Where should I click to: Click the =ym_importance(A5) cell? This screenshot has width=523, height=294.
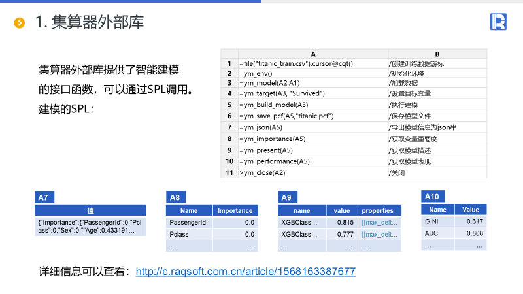(313, 139)
